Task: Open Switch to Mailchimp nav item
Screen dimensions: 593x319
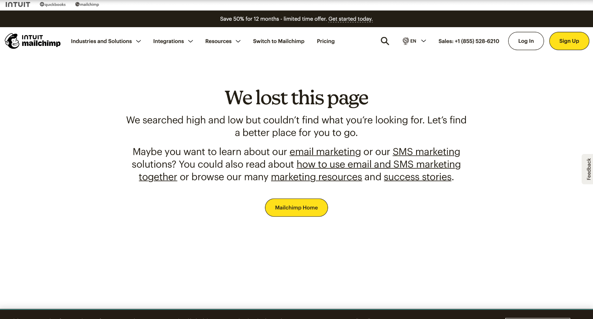Action: click(x=279, y=41)
